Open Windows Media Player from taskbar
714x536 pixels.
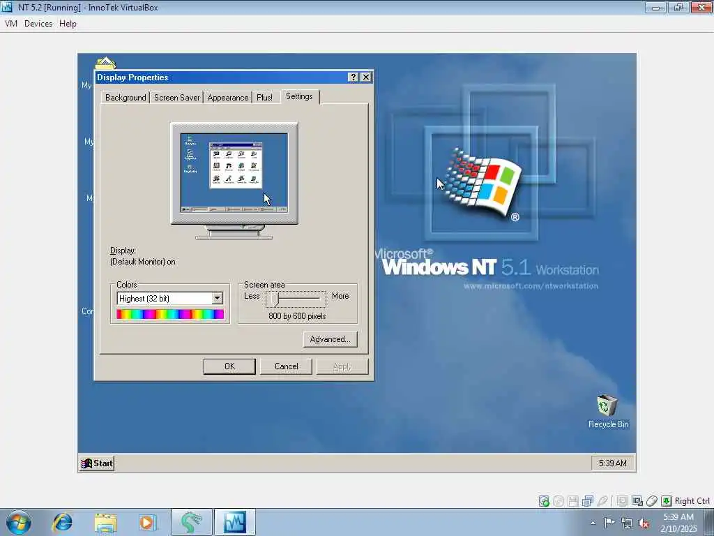point(147,522)
